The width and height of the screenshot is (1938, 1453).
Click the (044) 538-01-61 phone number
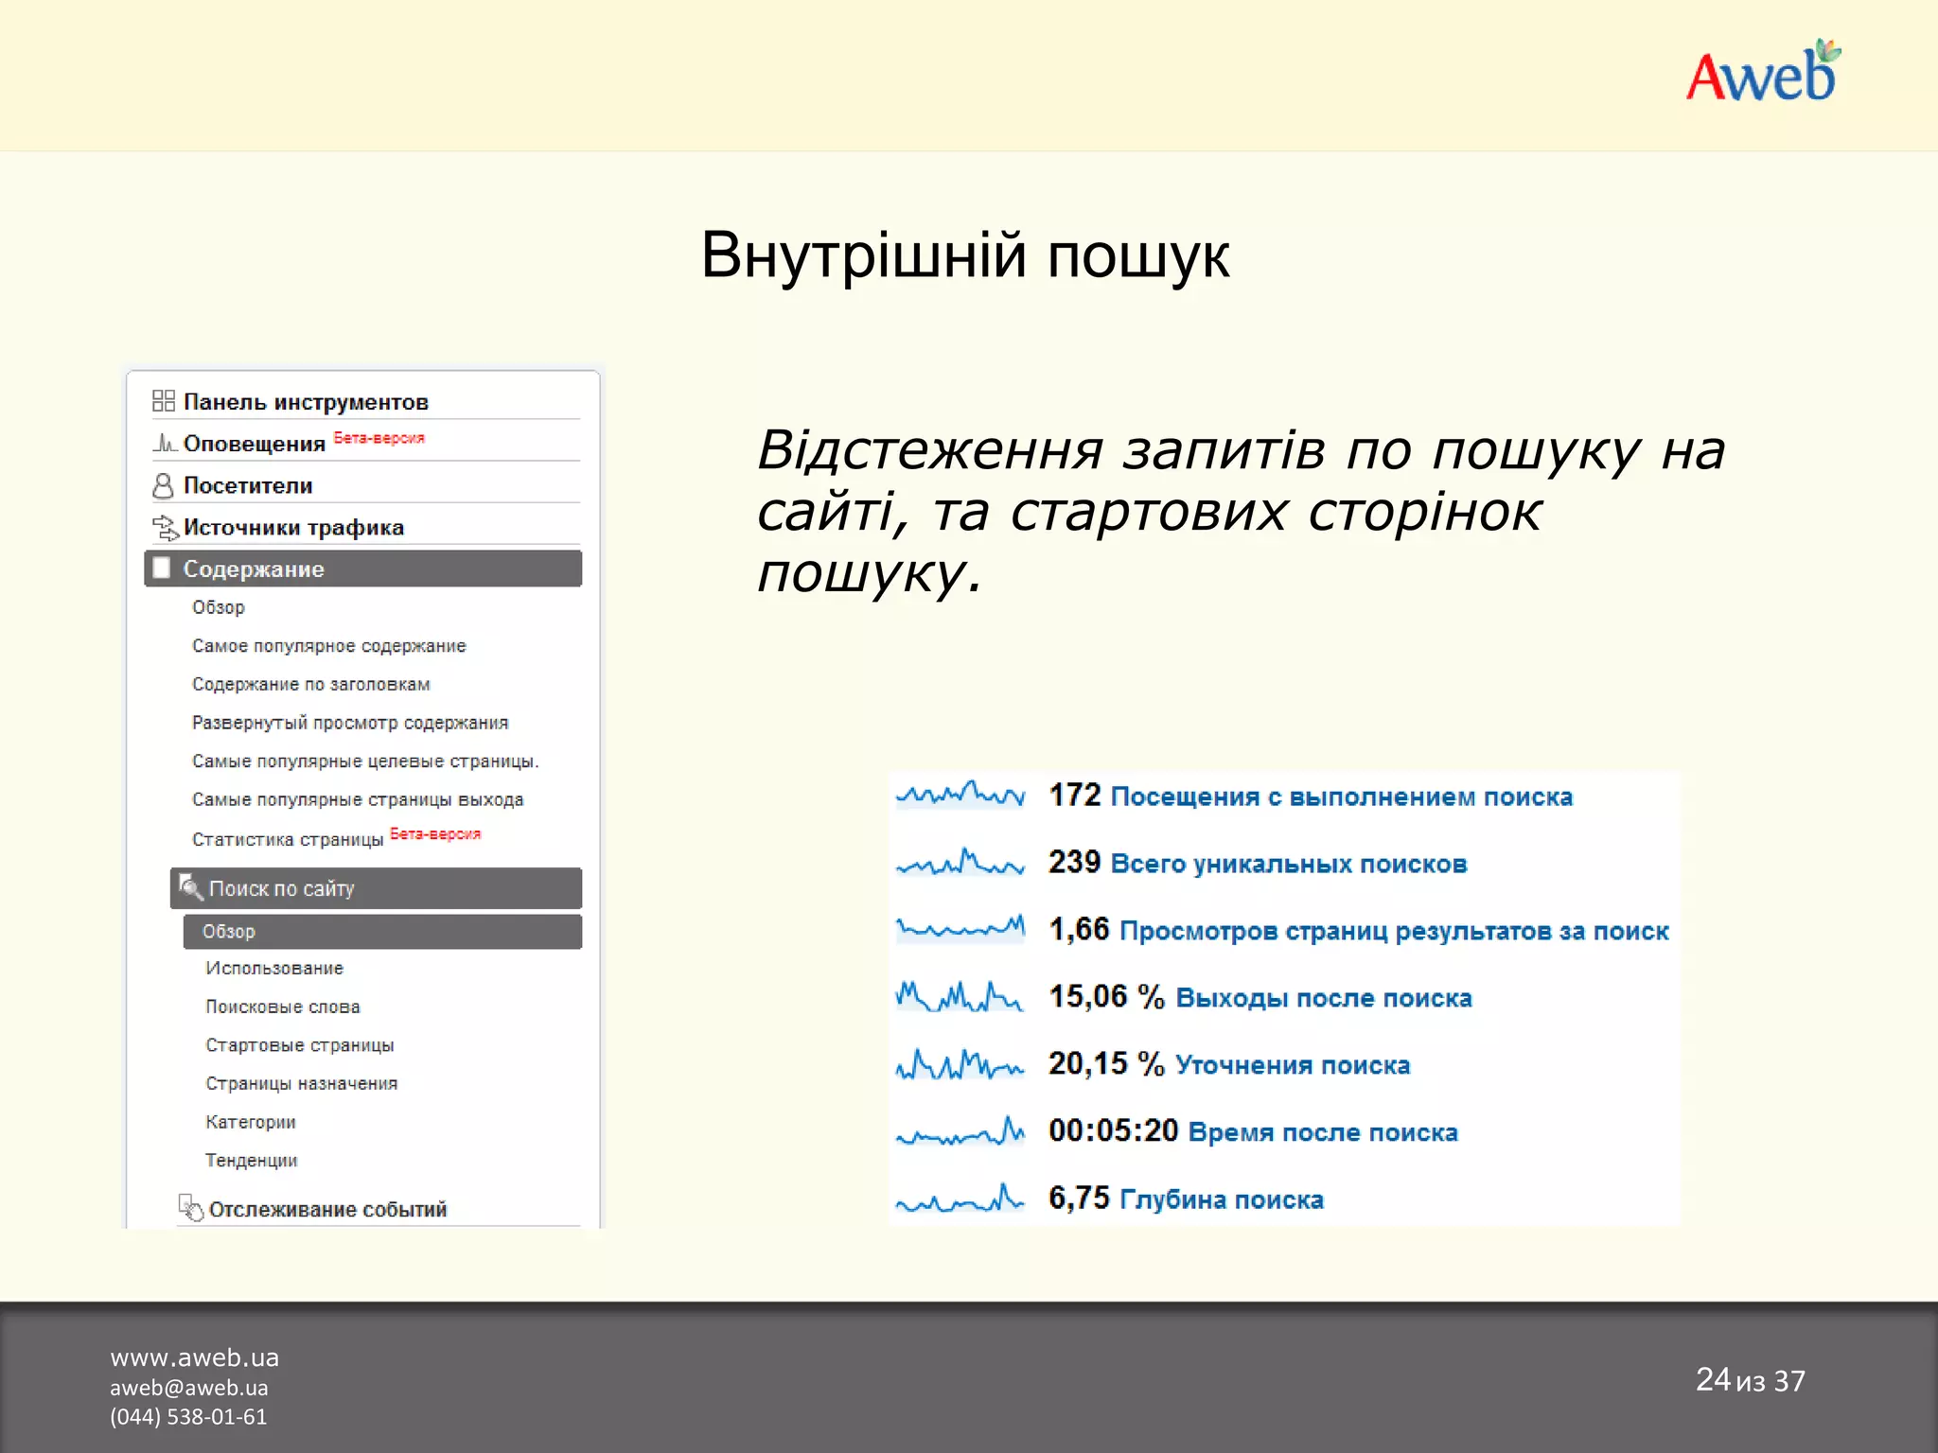(x=188, y=1417)
